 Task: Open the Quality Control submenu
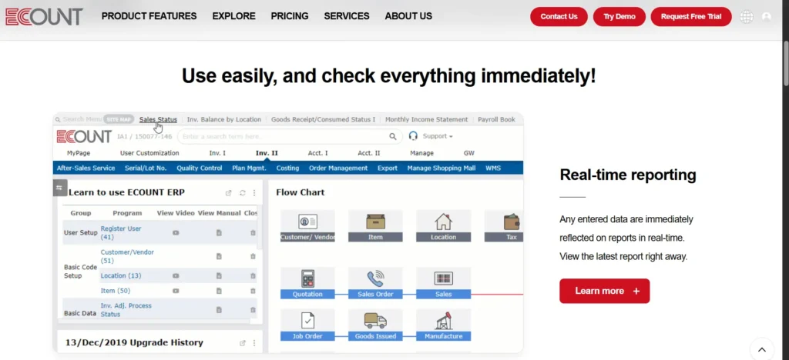pyautogui.click(x=200, y=168)
